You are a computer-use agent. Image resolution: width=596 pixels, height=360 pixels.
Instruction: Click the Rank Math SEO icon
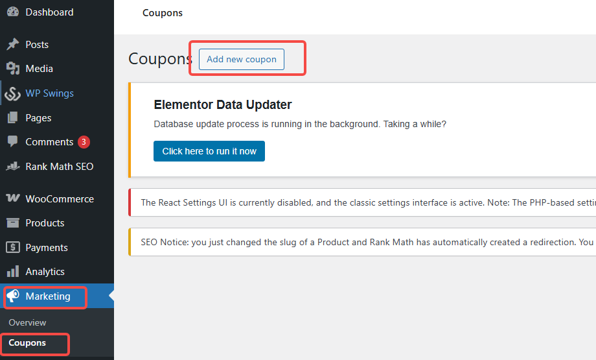13,166
